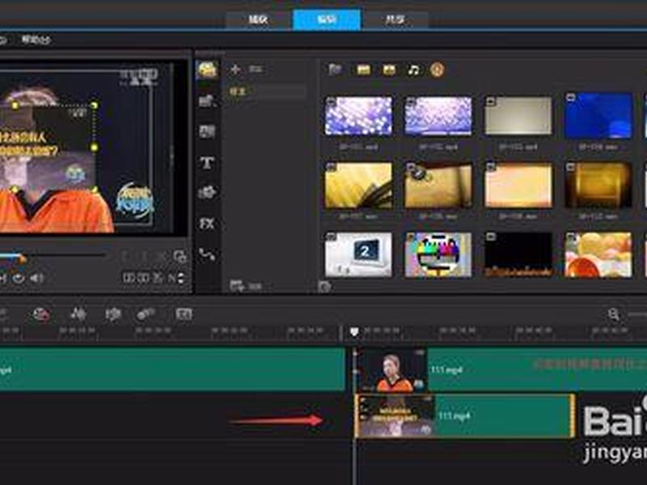The height and width of the screenshot is (485, 647).
Task: Open the Instant Project templates panel
Action: 207,100
